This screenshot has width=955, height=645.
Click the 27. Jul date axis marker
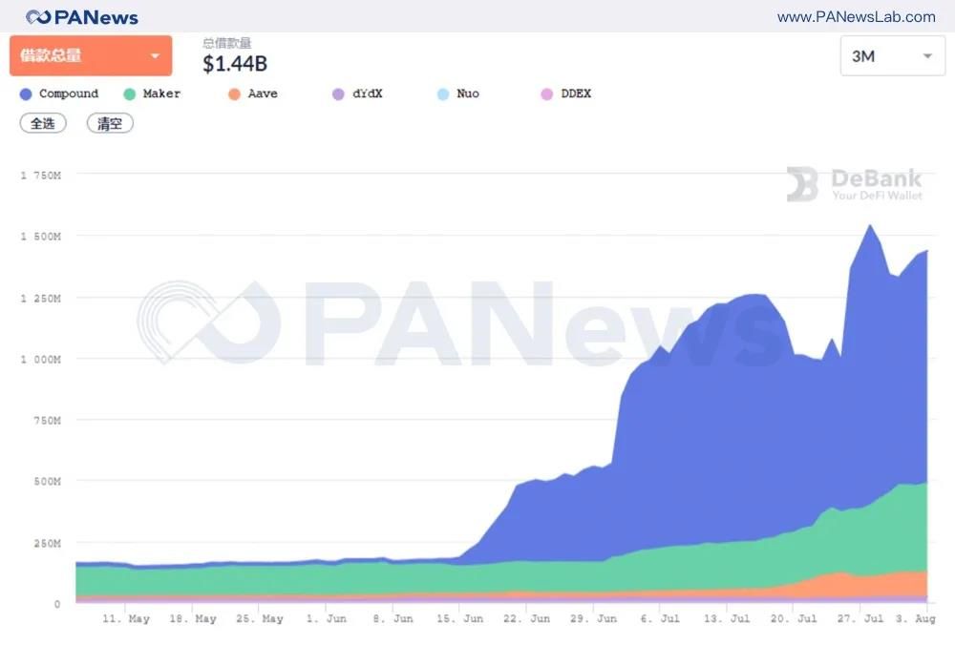click(x=860, y=618)
